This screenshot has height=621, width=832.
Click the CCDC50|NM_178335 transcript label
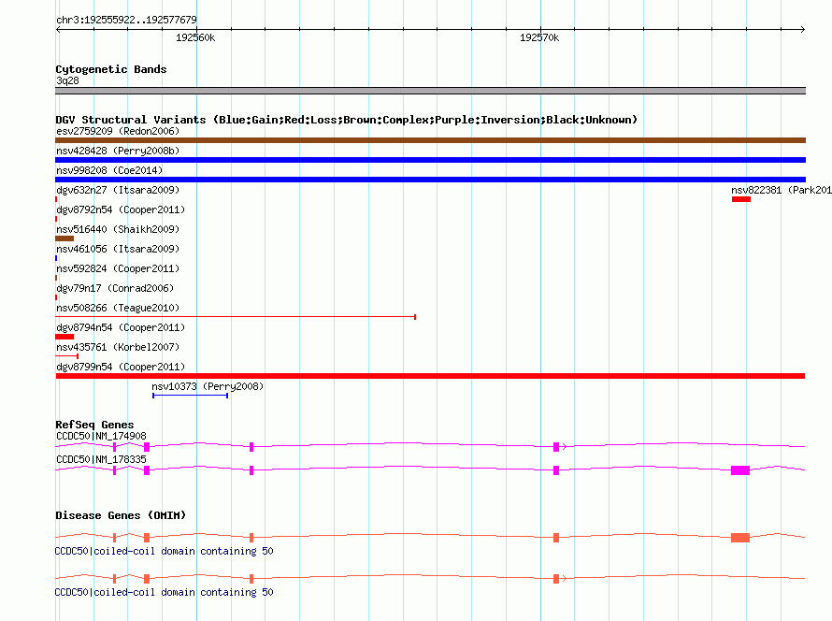pyautogui.click(x=101, y=459)
